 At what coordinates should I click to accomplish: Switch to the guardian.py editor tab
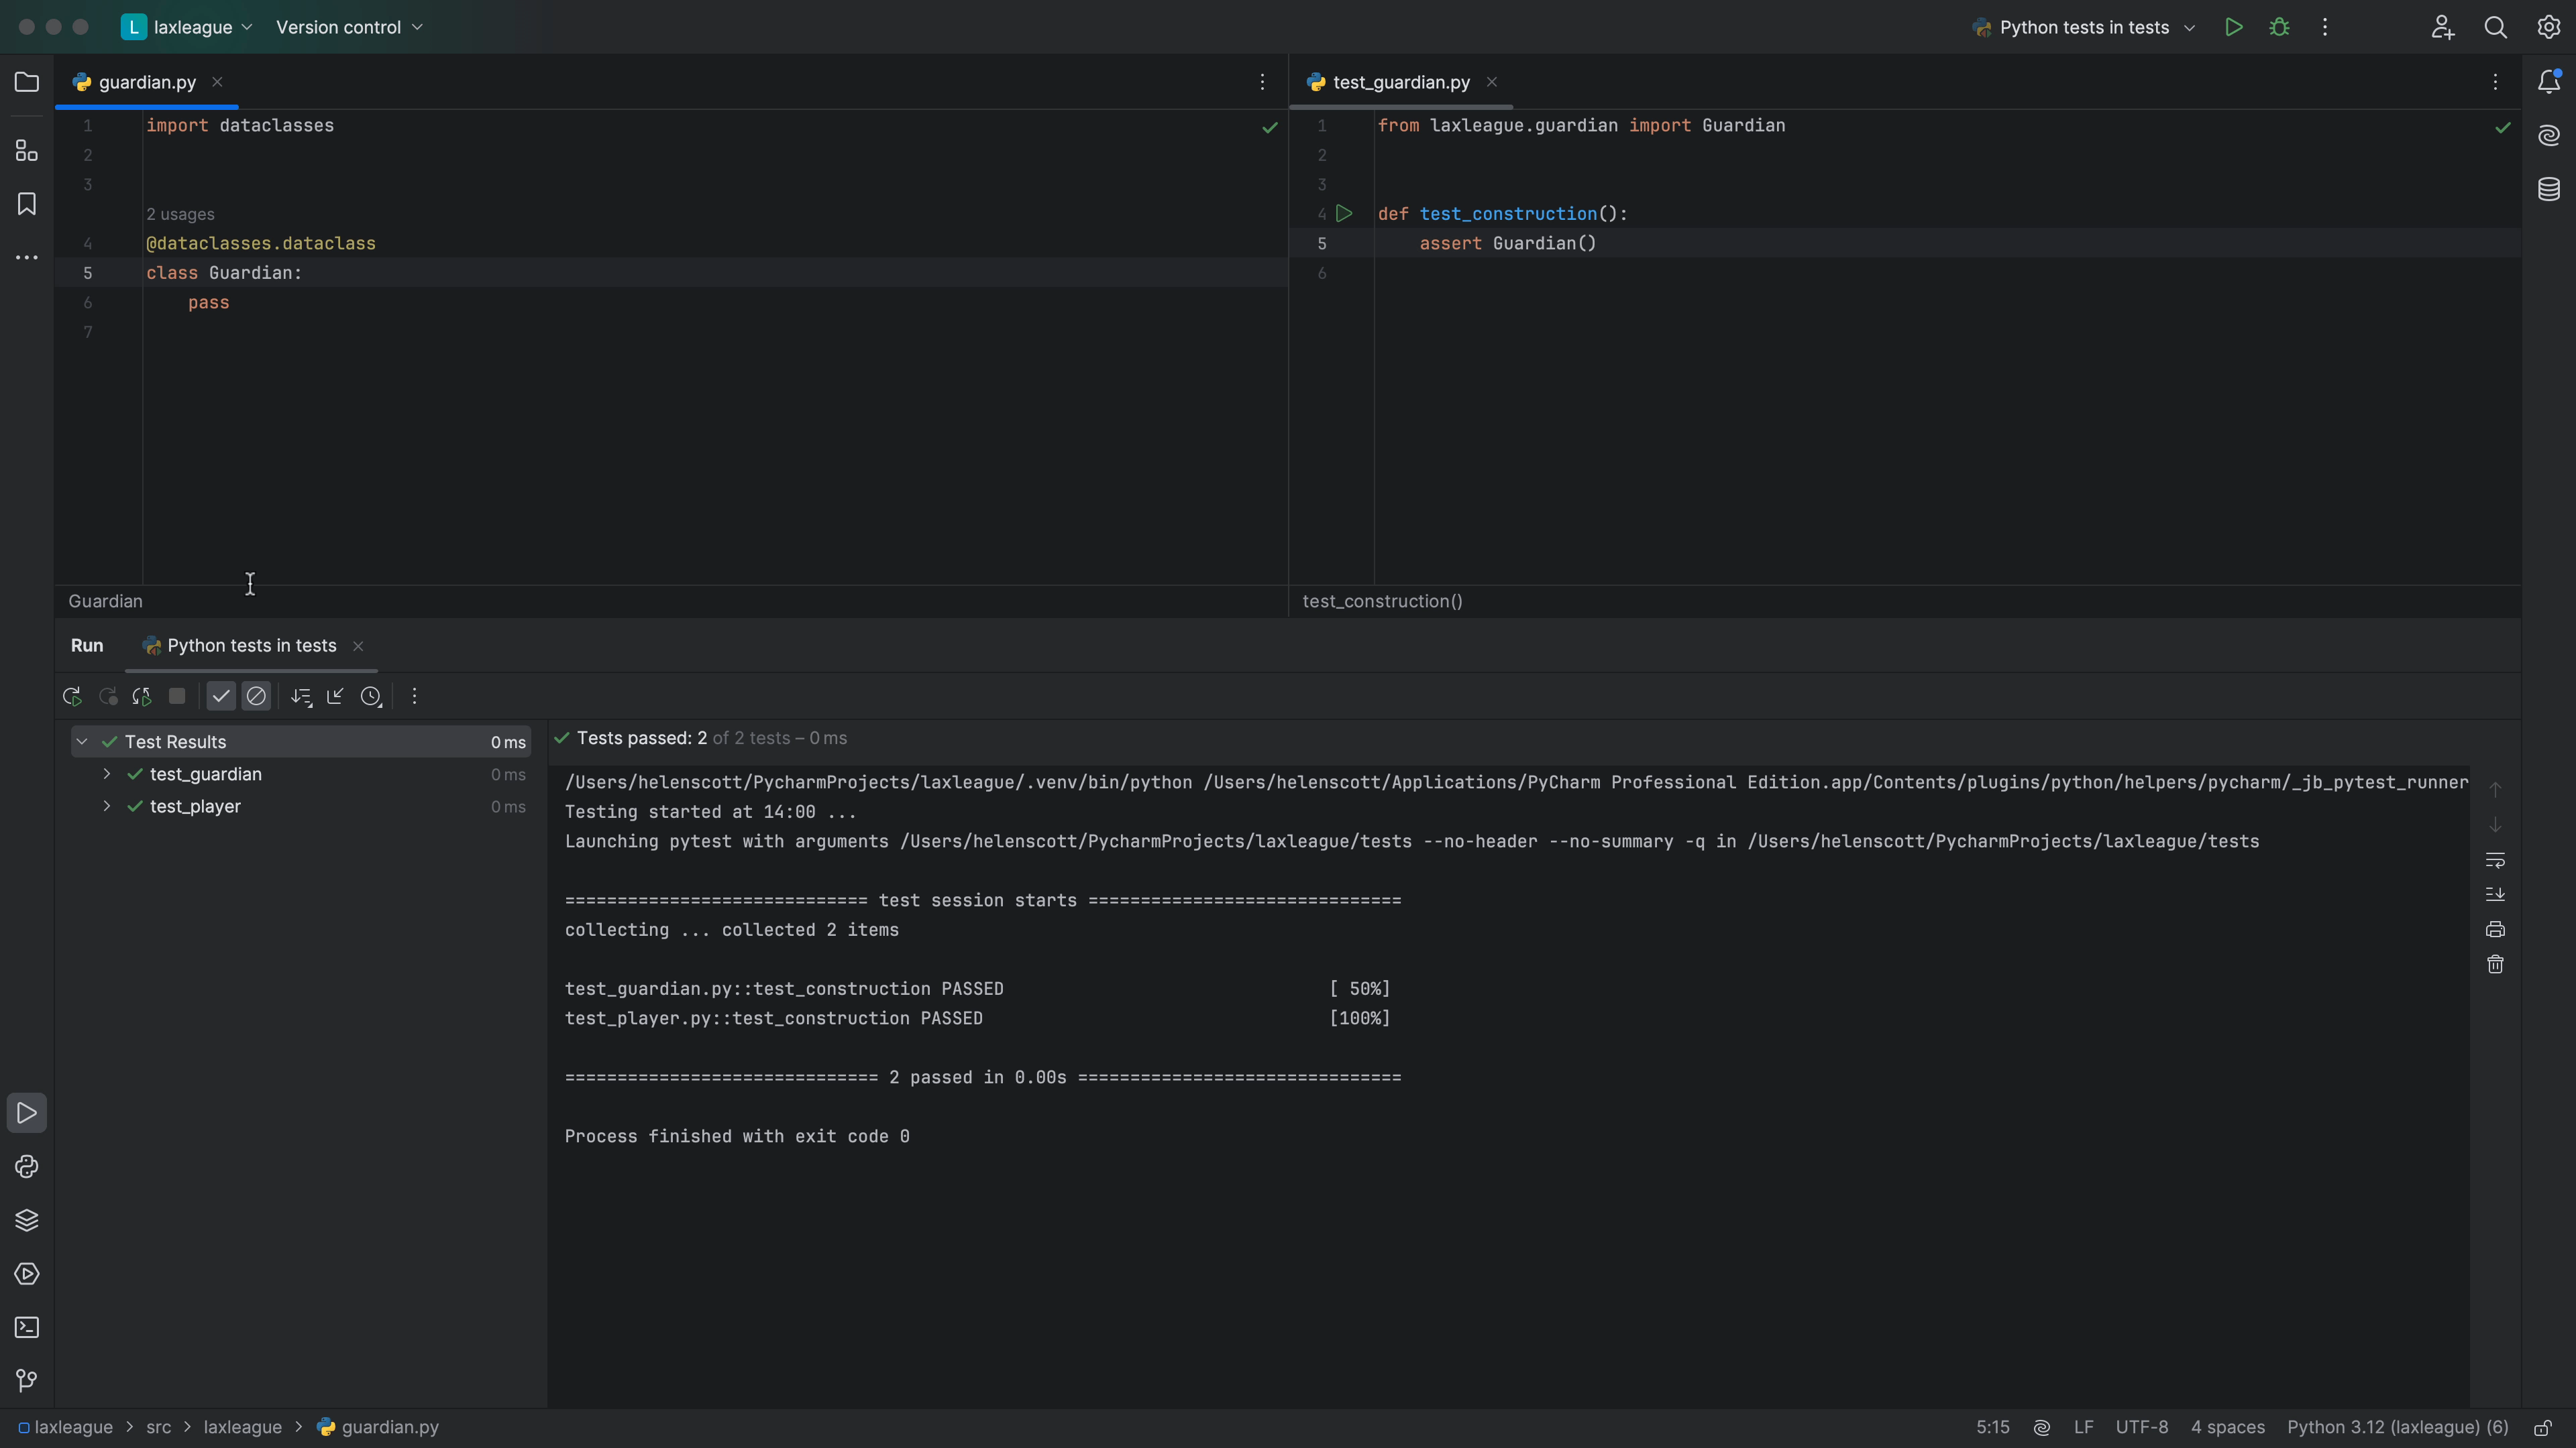point(145,82)
